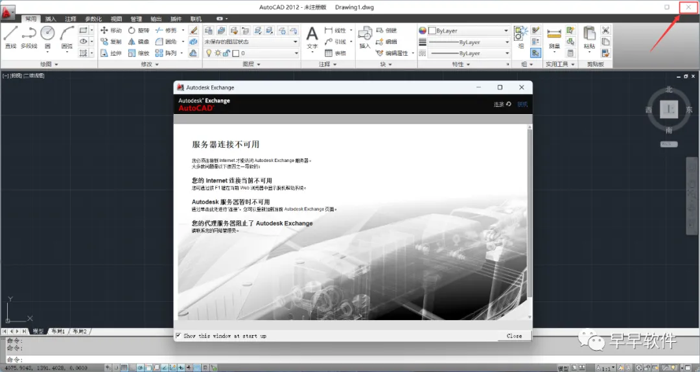This screenshot has height=372, width=700.
Task: Toggle the layer lock padlock icon
Action: 226,53
